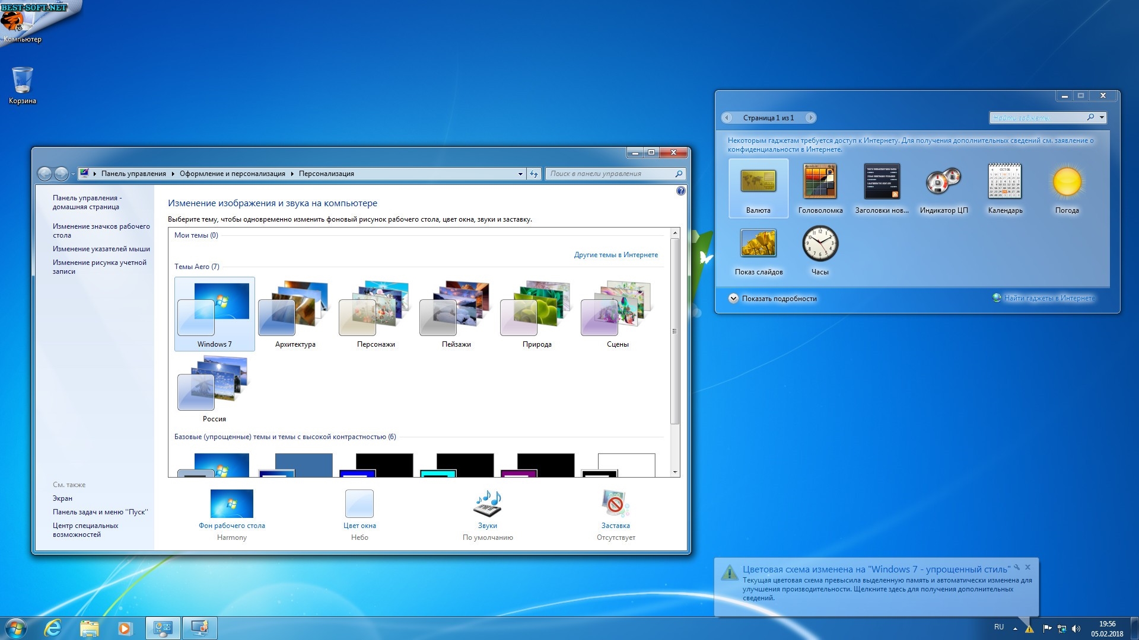
Task: Click Найти гаджеты в Интернете link
Action: click(1049, 298)
